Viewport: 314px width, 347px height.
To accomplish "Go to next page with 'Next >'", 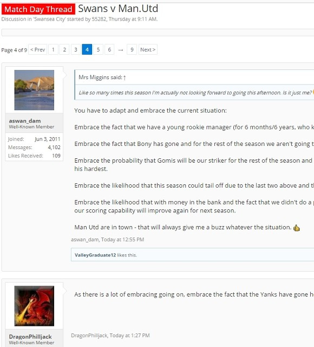I will pyautogui.click(x=148, y=49).
